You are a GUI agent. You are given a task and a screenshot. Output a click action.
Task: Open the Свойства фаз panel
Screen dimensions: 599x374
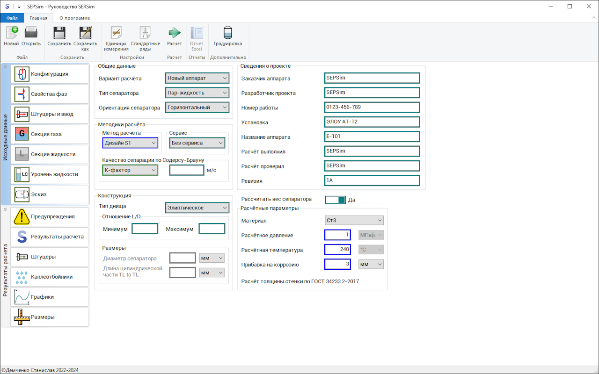[x=50, y=94]
